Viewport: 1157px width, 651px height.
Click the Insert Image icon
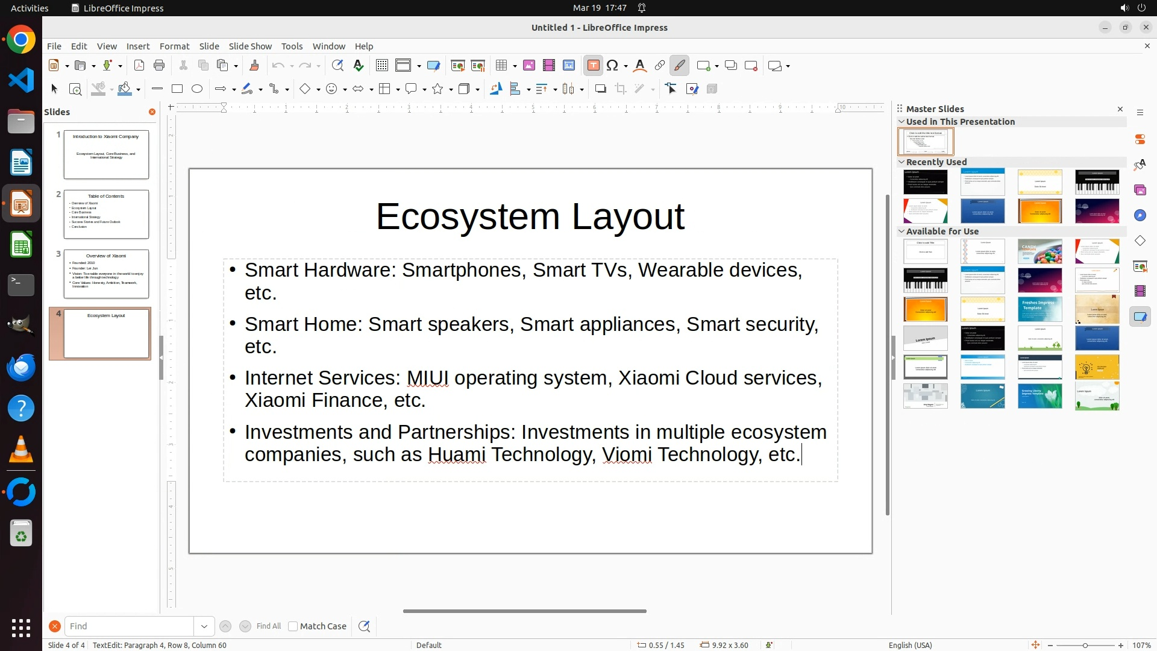point(529,66)
